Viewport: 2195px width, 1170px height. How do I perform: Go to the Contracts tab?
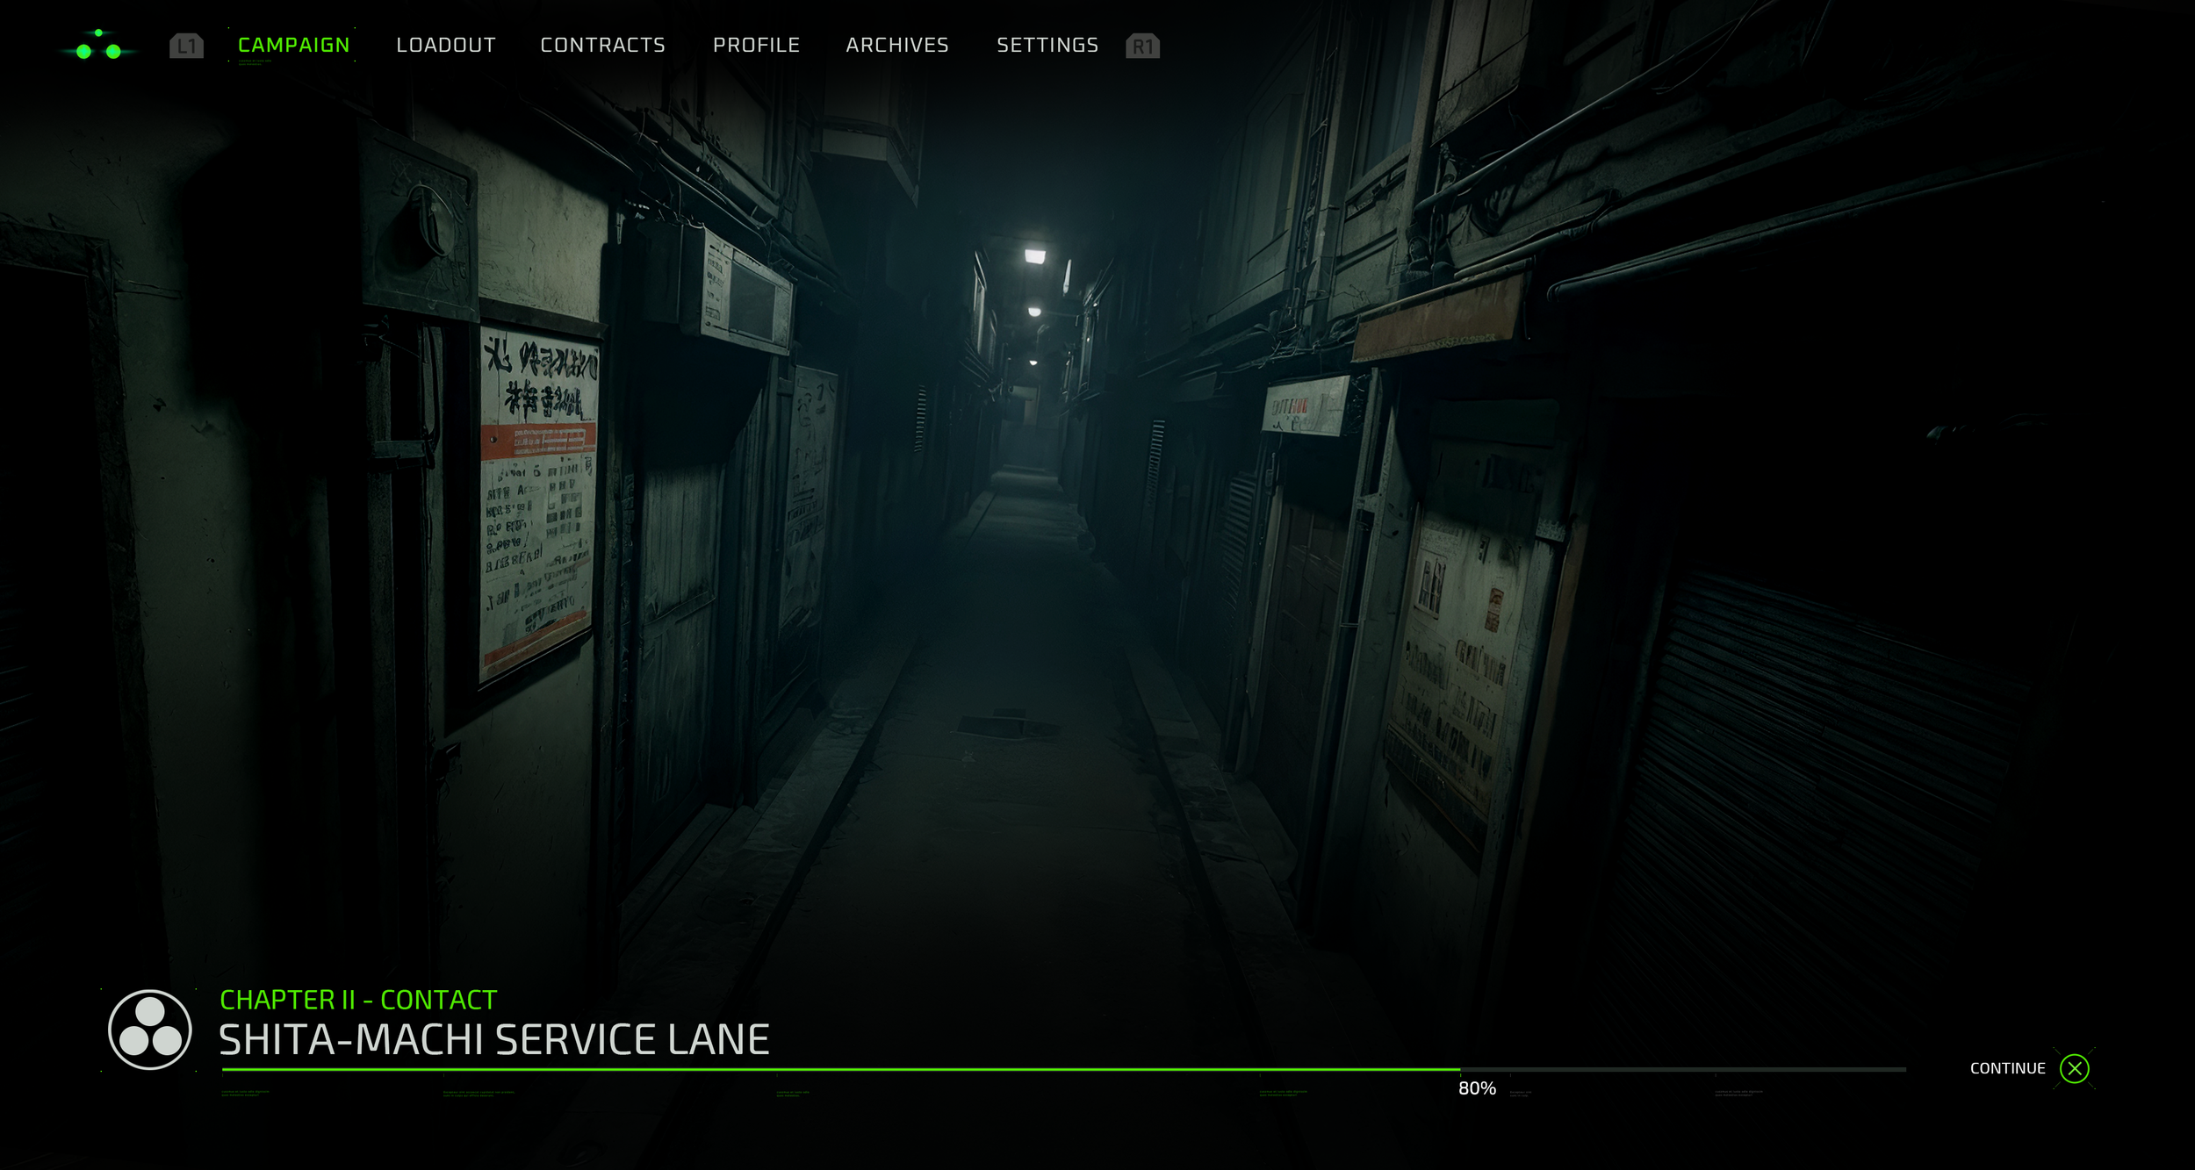tap(602, 45)
